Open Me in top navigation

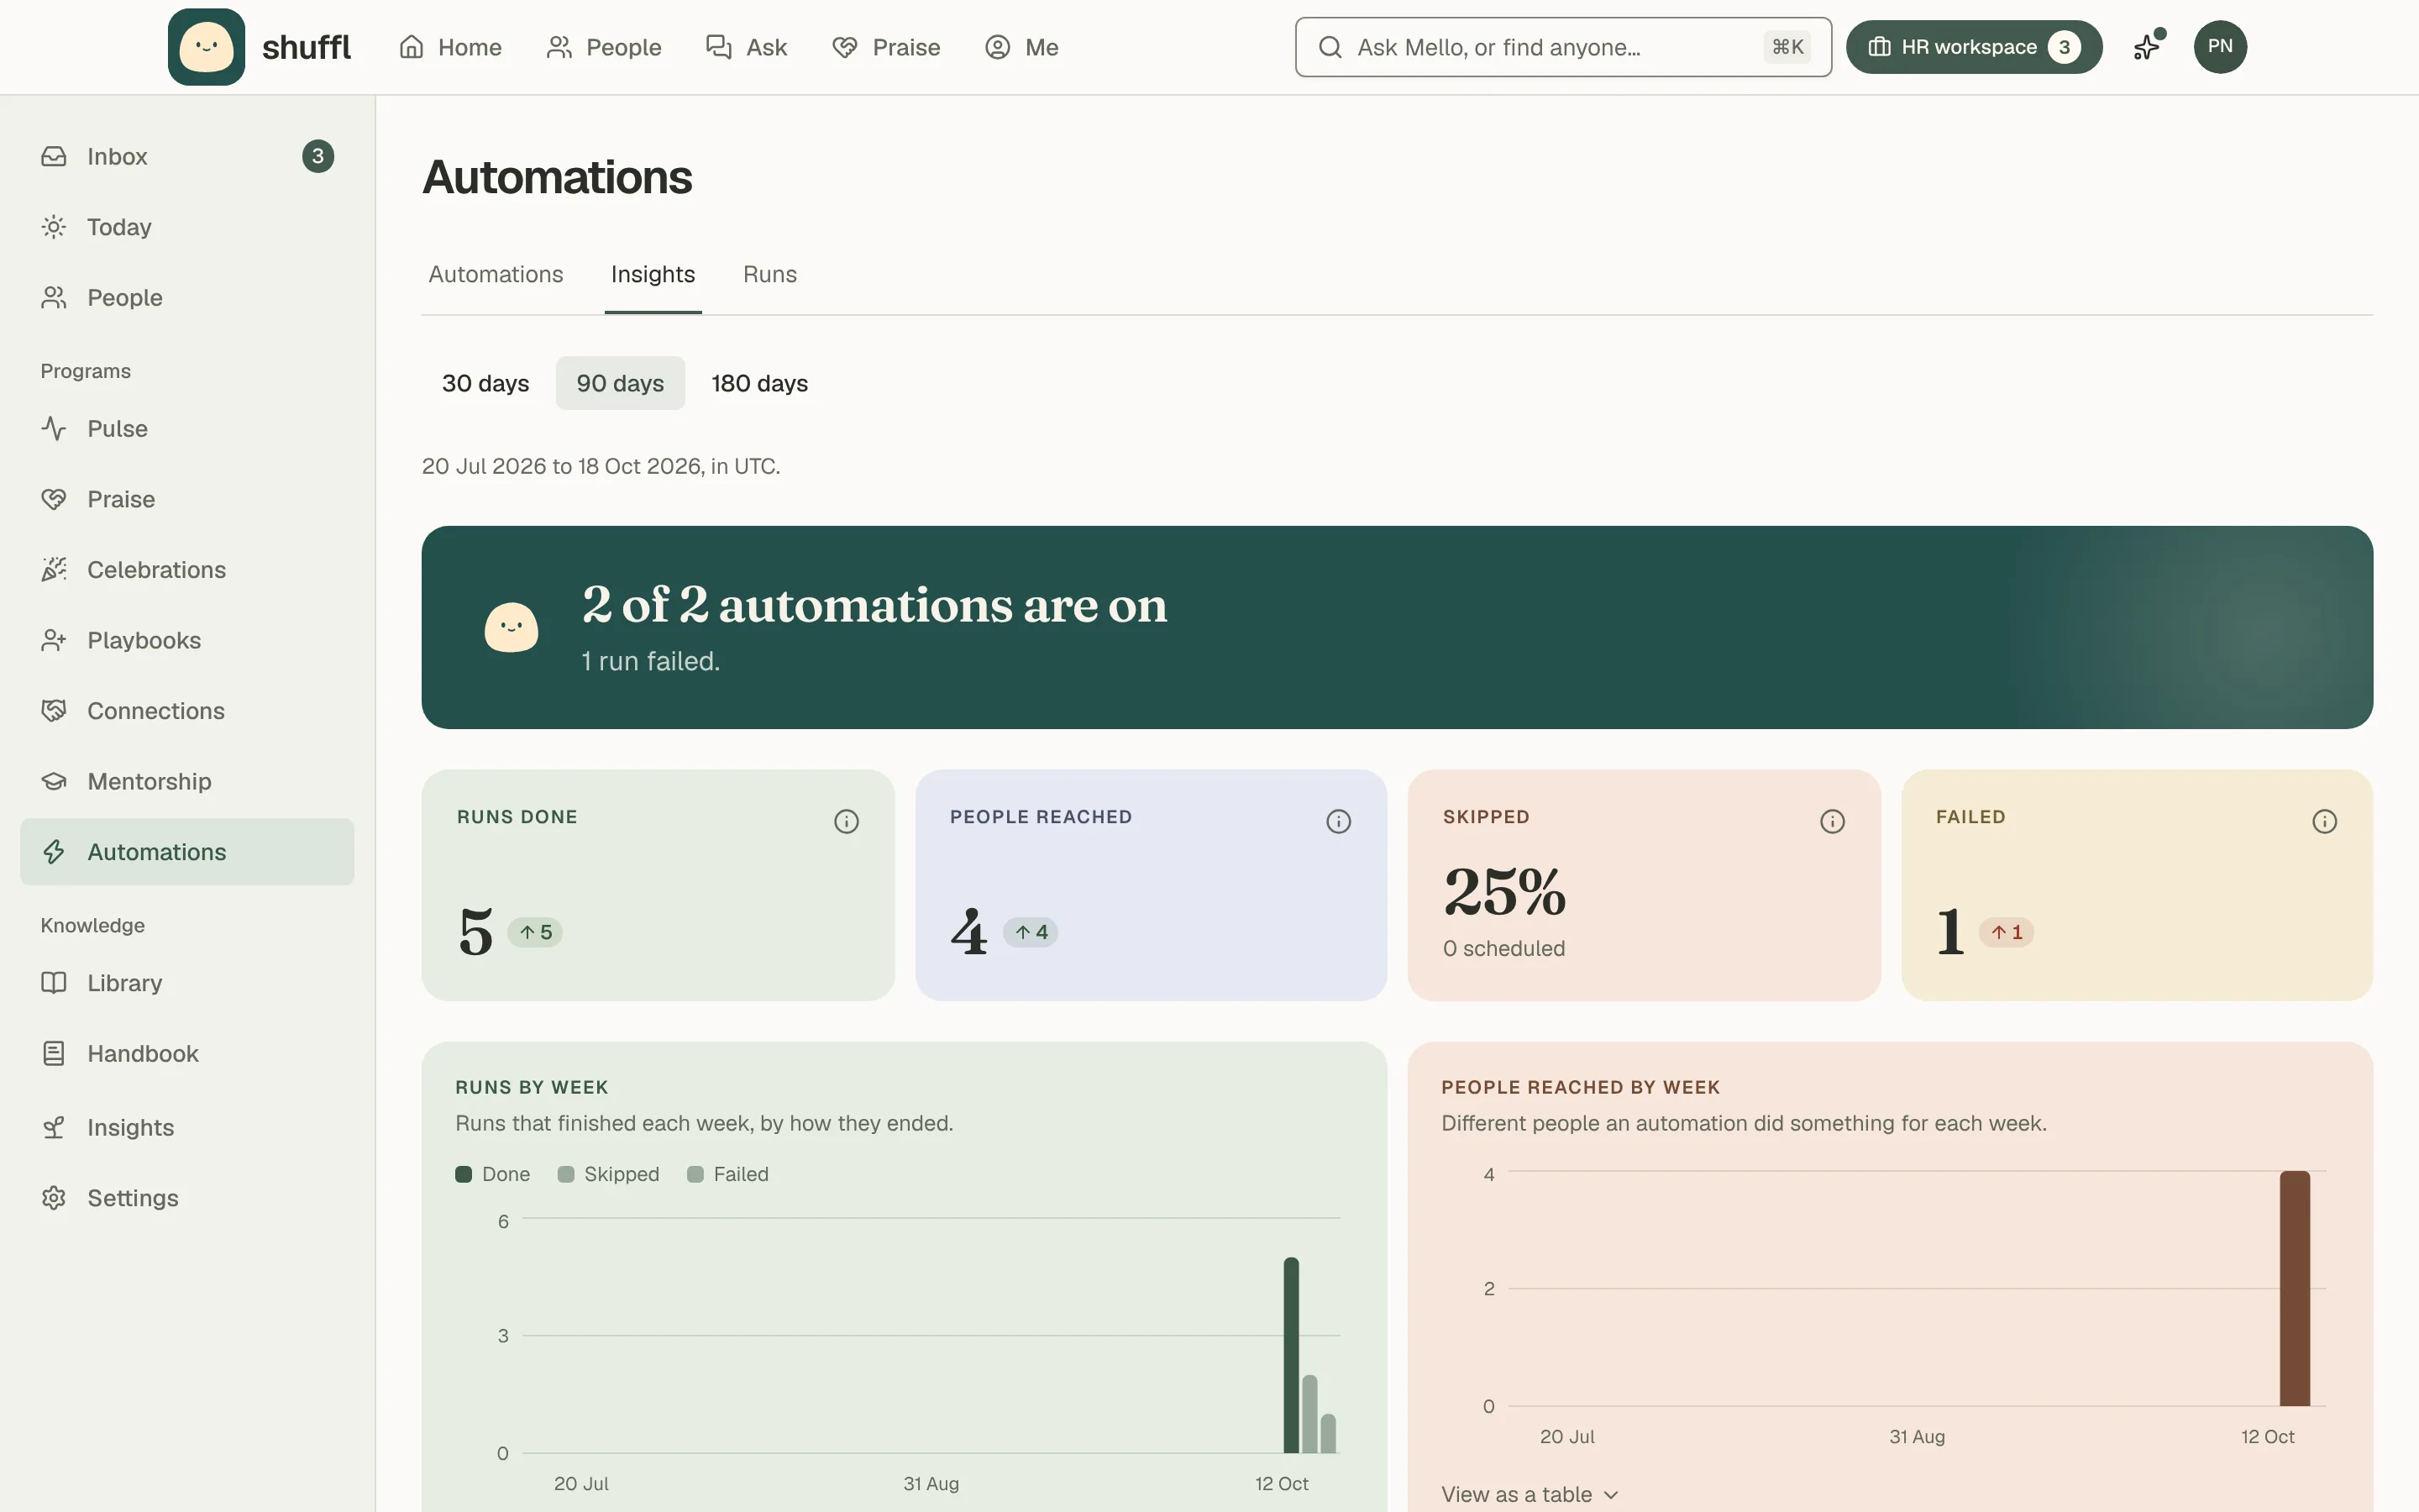point(1021,47)
